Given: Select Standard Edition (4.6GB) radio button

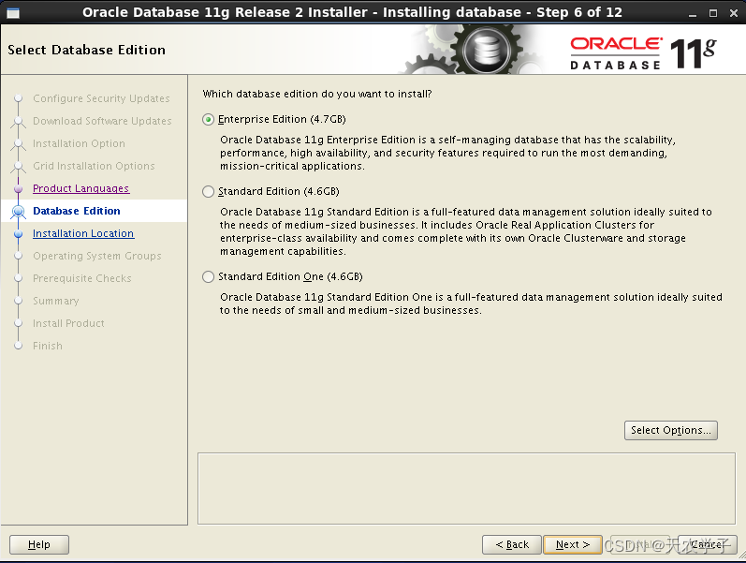Looking at the screenshot, I should point(208,191).
